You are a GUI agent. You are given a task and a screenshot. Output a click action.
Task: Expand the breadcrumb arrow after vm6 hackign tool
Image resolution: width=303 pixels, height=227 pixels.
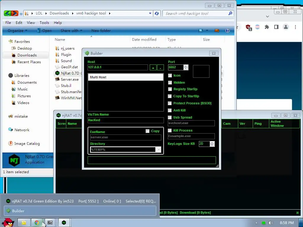(110, 13)
